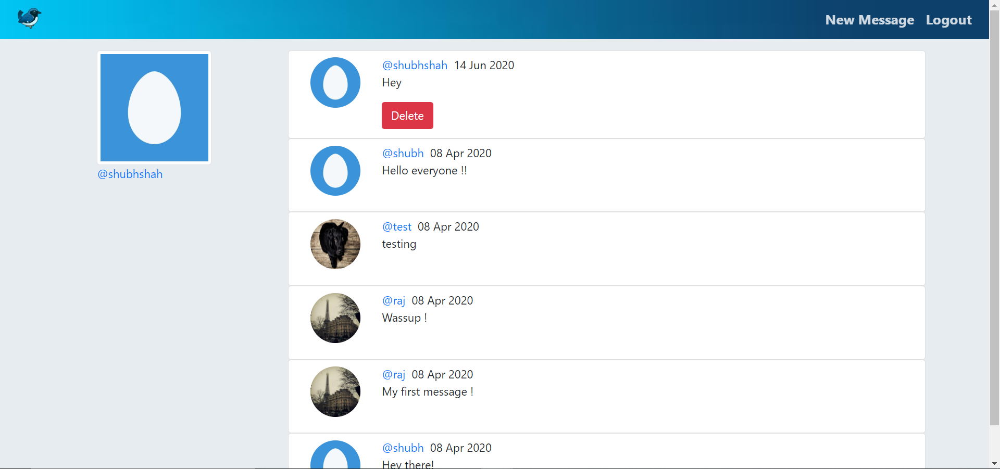Open @shubh link on "Hello everyone !!" post
Viewport: 1000px width, 469px height.
point(403,153)
